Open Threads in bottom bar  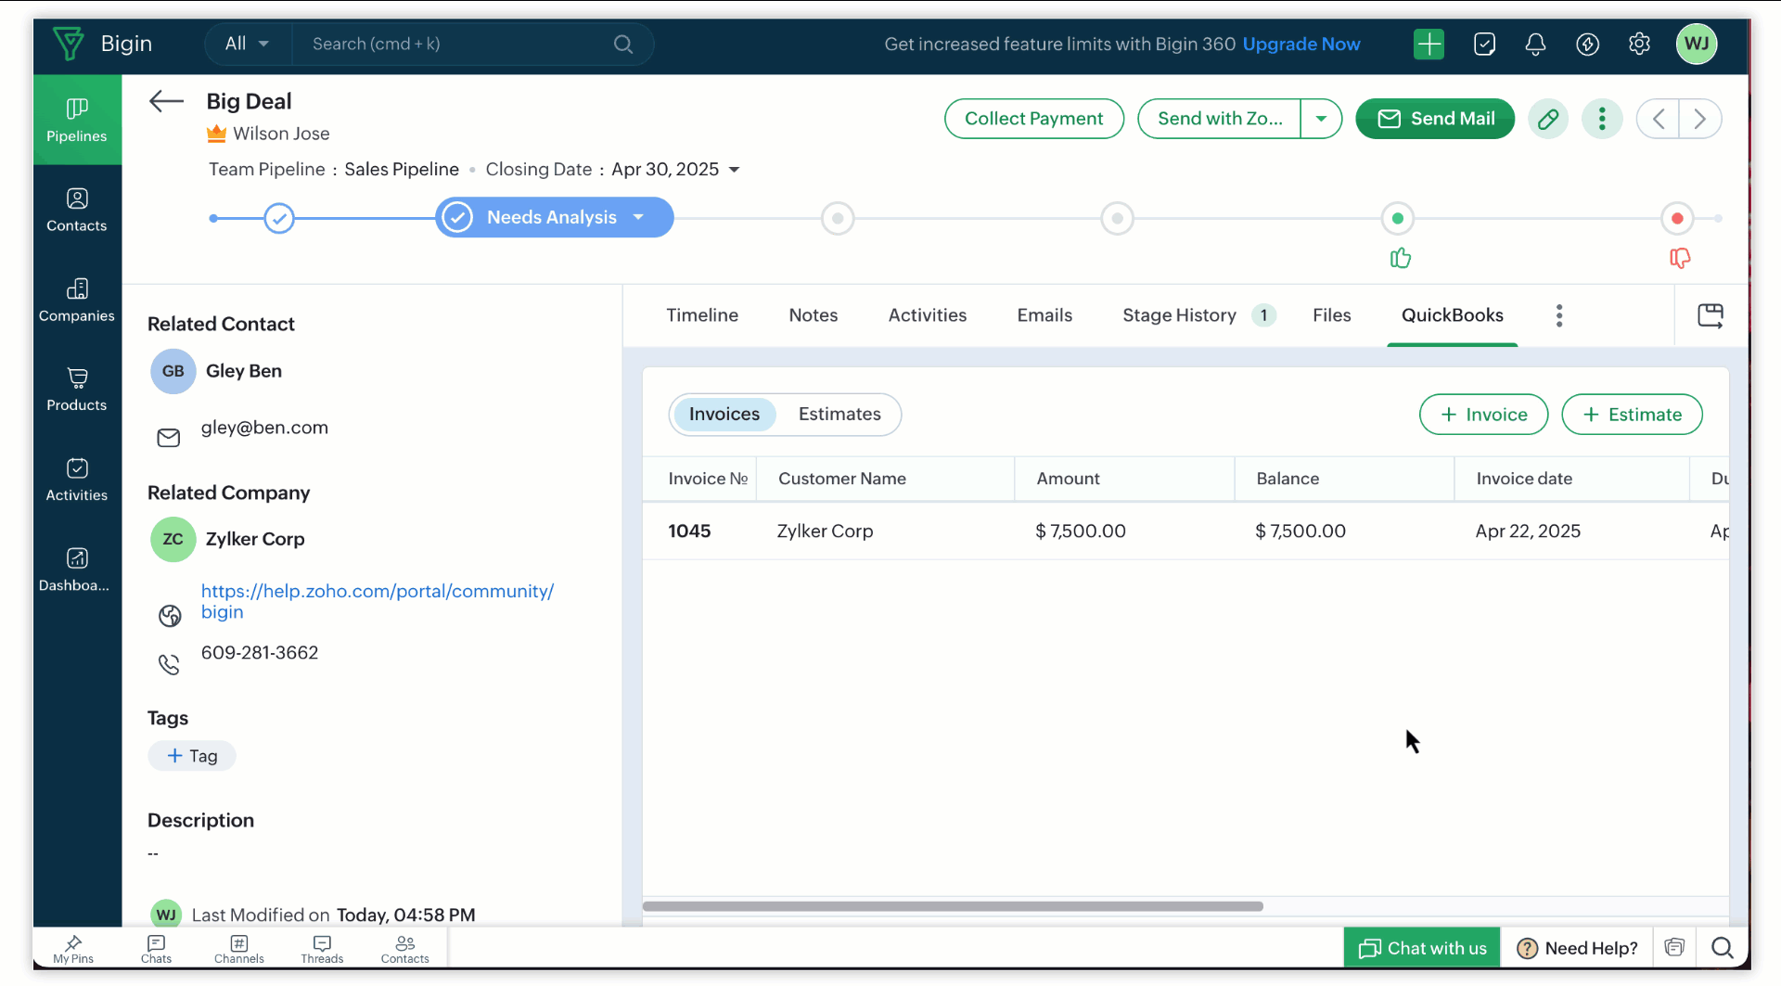tap(322, 949)
